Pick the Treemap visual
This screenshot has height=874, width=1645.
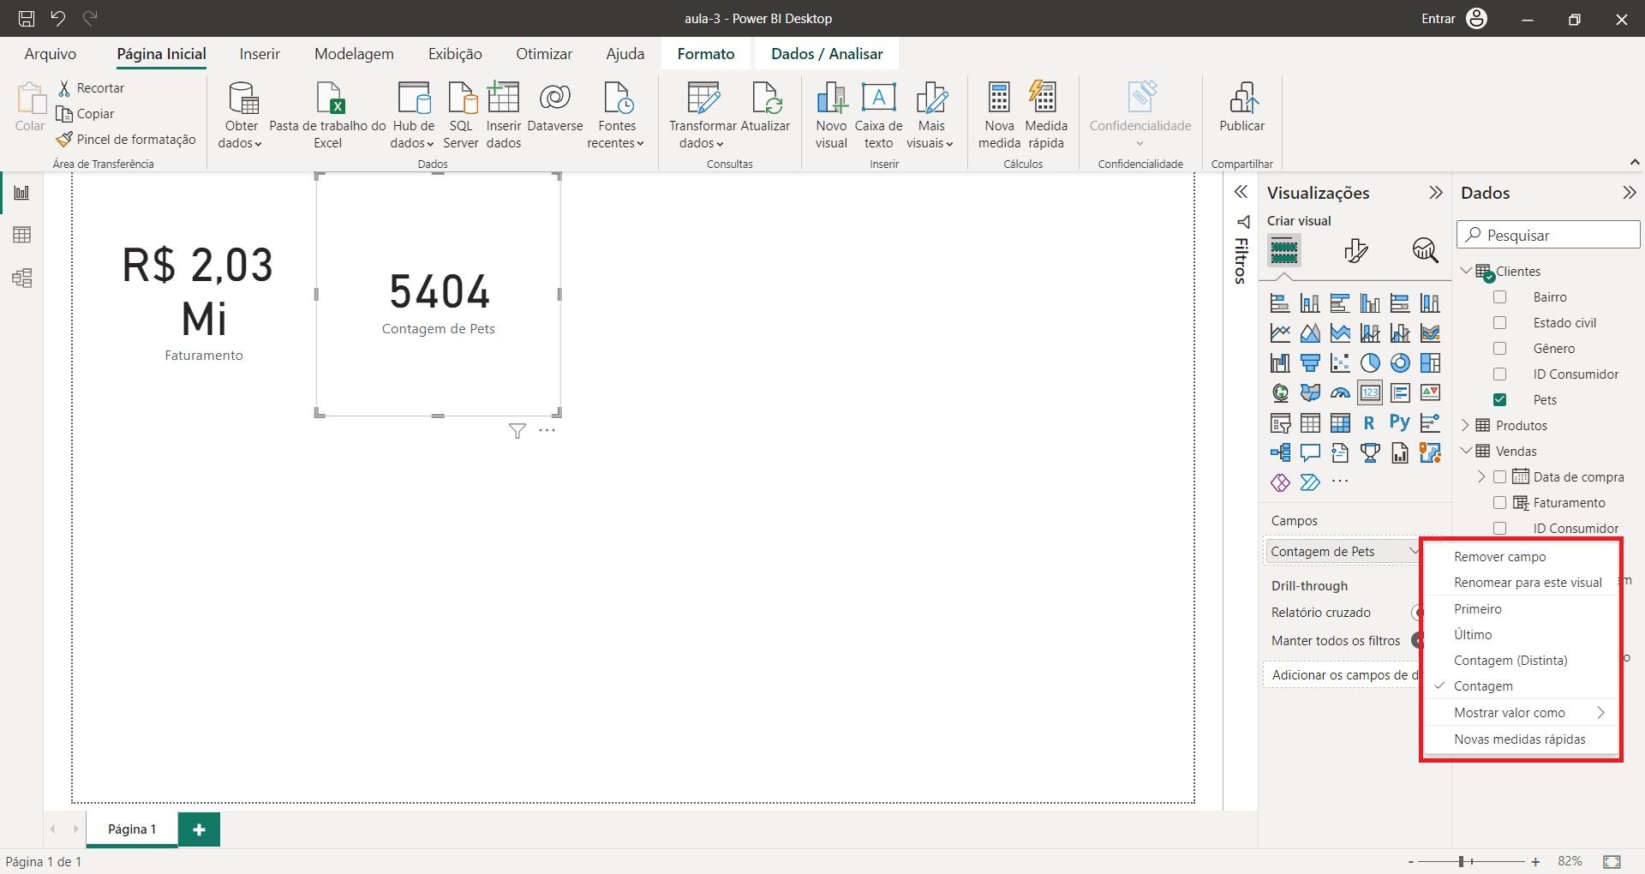click(1430, 362)
